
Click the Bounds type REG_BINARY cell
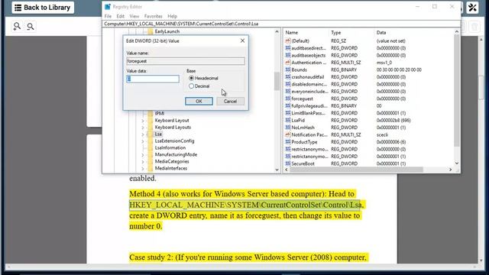click(344, 70)
